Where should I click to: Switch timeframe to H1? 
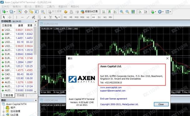click(88, 17)
